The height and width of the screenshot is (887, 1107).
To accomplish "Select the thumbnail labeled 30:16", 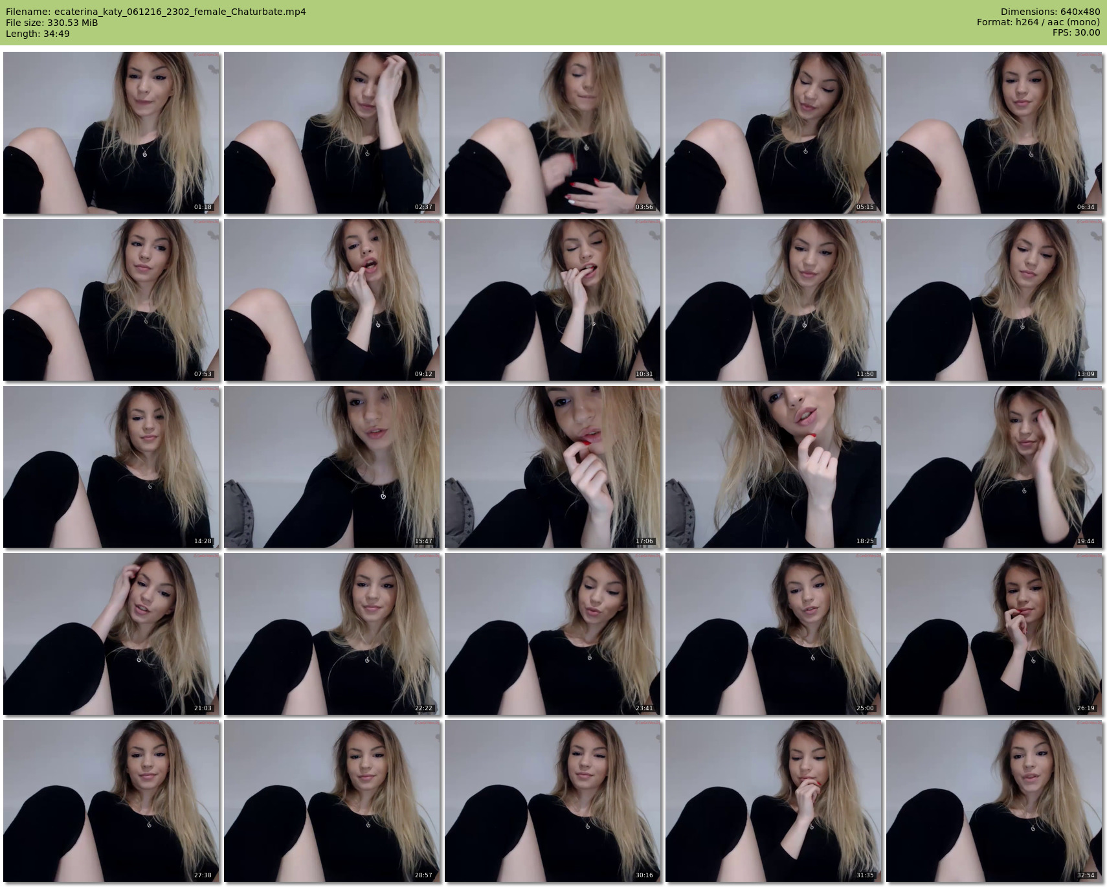I will pyautogui.click(x=552, y=801).
